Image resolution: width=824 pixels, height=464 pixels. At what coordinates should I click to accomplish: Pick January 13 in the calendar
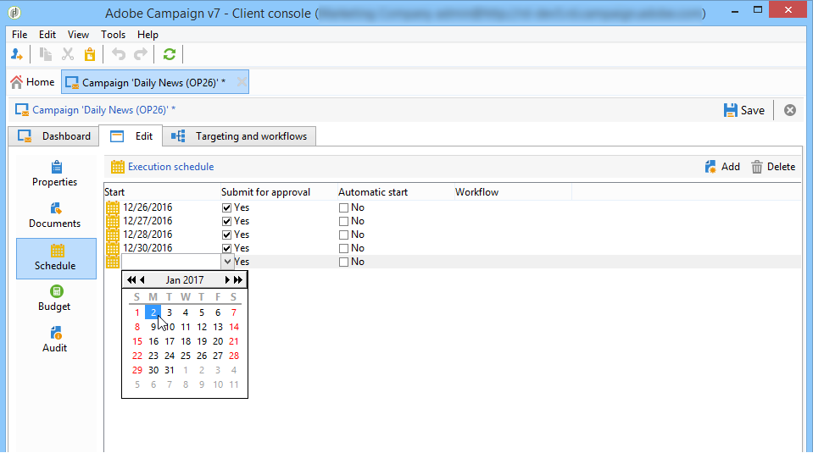pyautogui.click(x=218, y=327)
